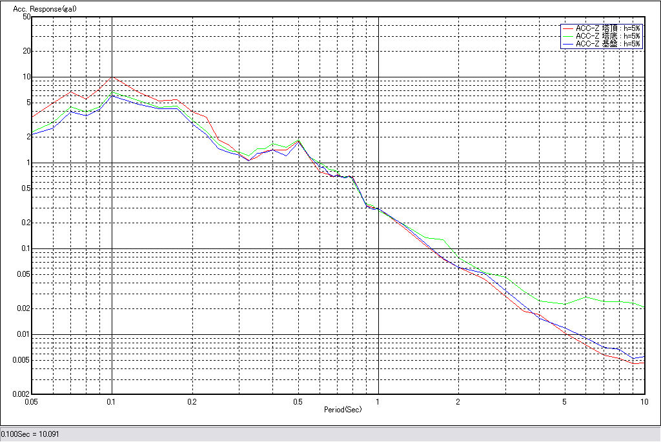Click the blue line swatch in legend

click(x=568, y=44)
